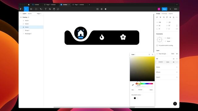Click the Use as mask icon
This screenshot has height=111, width=198.
[106, 9]
